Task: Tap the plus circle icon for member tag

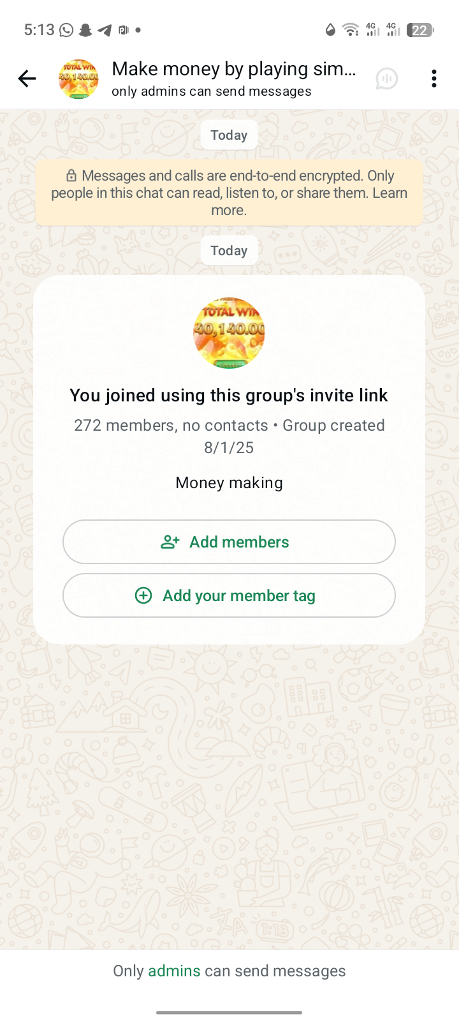Action: pyautogui.click(x=143, y=595)
